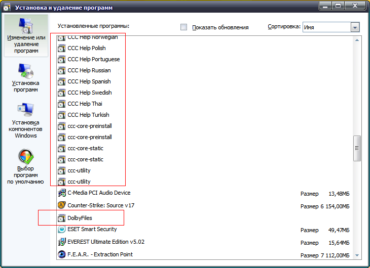This screenshot has width=370, height=268.
Task: Click the F.E.A.R. Extraction Point icon
Action: (62, 254)
